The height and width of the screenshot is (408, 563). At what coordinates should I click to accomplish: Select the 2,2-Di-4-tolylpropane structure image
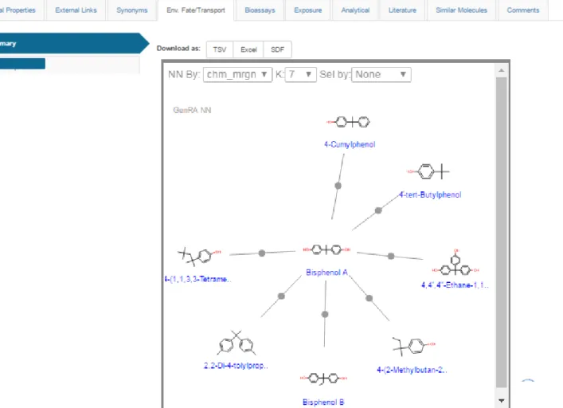pos(237,343)
